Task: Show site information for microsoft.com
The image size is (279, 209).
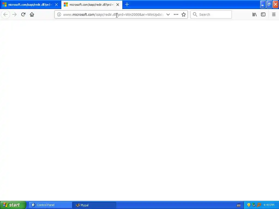Action: pos(59,15)
